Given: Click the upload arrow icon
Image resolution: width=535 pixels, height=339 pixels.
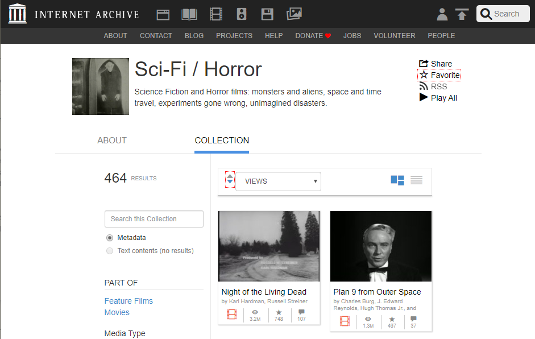Looking at the screenshot, I should (x=462, y=14).
